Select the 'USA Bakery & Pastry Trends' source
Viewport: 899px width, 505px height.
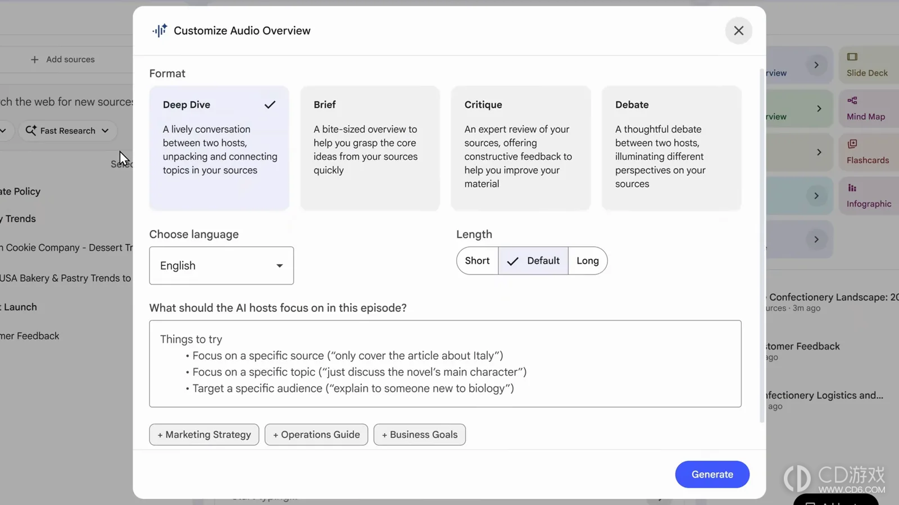pyautogui.click(x=66, y=278)
